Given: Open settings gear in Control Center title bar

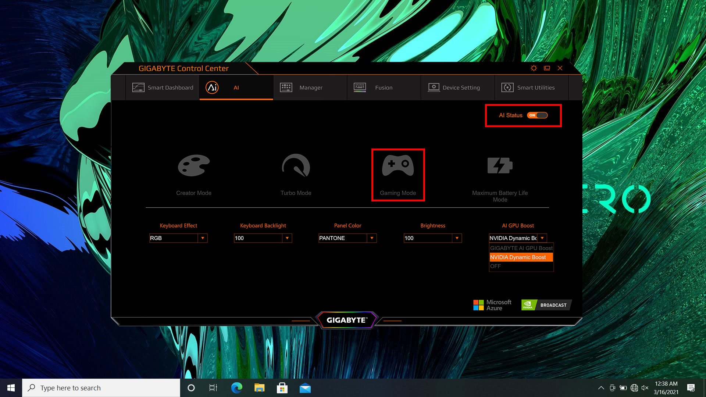Looking at the screenshot, I should coord(534,68).
